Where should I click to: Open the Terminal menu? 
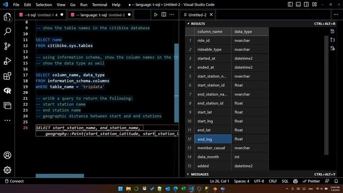point(100,5)
